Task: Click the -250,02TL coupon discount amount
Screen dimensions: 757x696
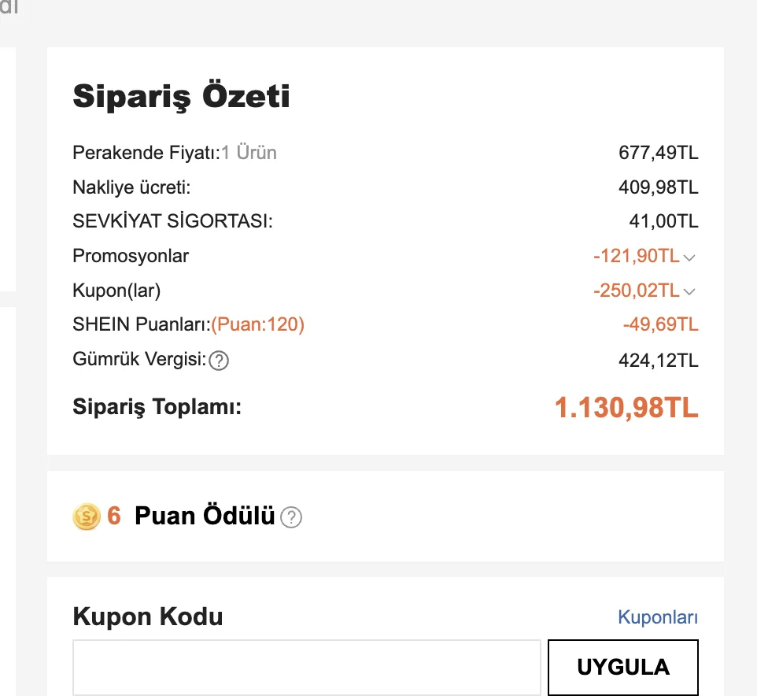Action: pos(636,291)
